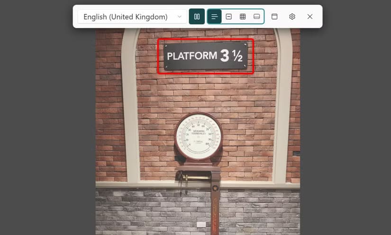Viewport: 391px width, 235px height.
Task: Select the table grid capture mode
Action: pos(243,17)
